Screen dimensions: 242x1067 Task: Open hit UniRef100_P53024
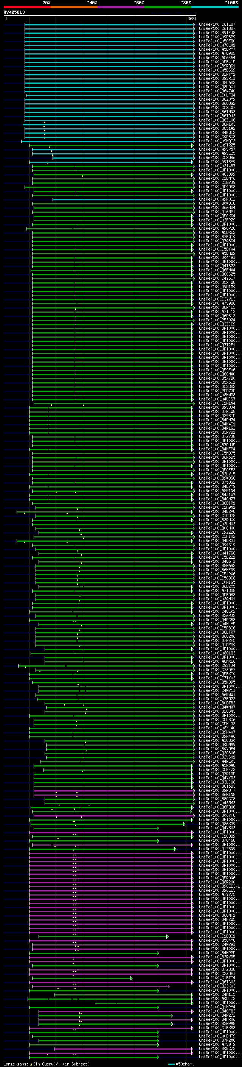pyautogui.click(x=217, y=320)
